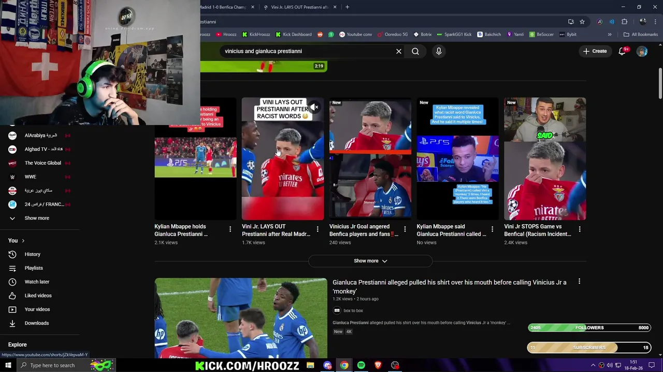Start voice search with microphone icon

coord(439,51)
